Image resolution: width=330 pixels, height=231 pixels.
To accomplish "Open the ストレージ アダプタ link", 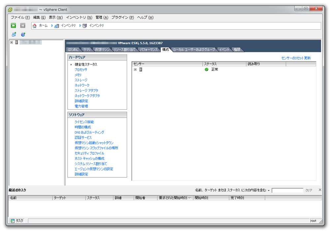I will click(86, 90).
